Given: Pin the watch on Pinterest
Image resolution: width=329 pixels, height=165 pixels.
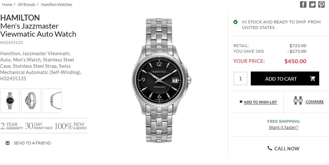Looking at the screenshot, I should [x=321, y=5].
